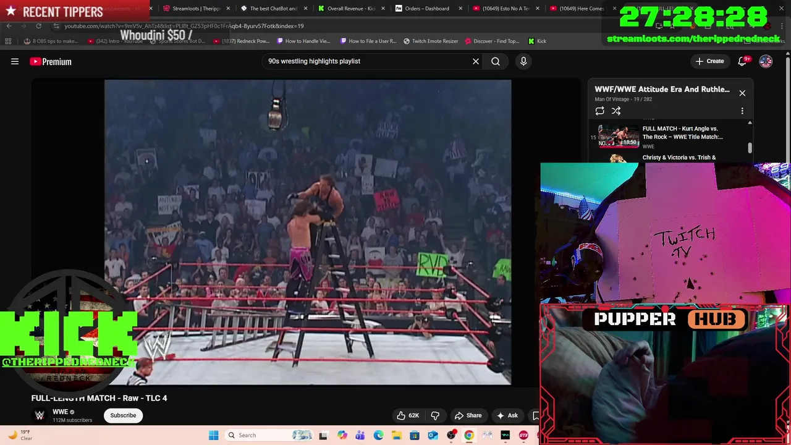Open YouTube notifications bell
This screenshot has height=445, width=791.
[x=743, y=61]
